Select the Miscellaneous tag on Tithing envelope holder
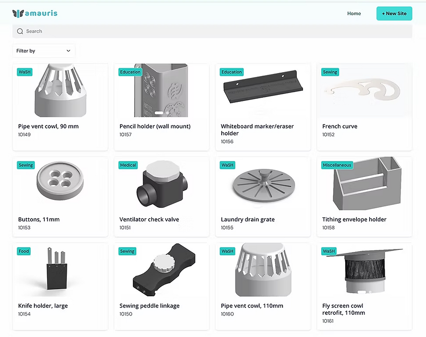 (337, 165)
